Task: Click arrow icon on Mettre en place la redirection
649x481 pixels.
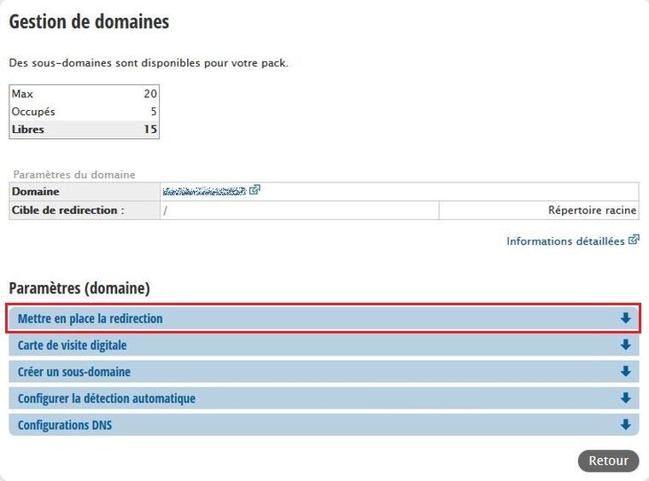Action: tap(625, 318)
